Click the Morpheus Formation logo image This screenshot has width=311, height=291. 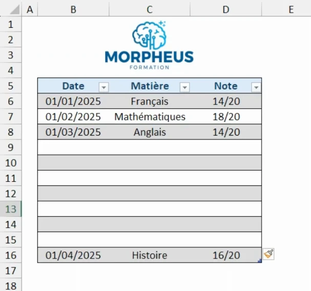pyautogui.click(x=149, y=45)
